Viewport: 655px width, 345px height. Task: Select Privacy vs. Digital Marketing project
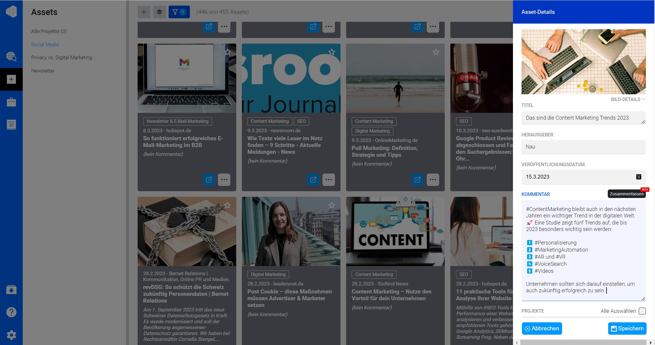pyautogui.click(x=61, y=57)
